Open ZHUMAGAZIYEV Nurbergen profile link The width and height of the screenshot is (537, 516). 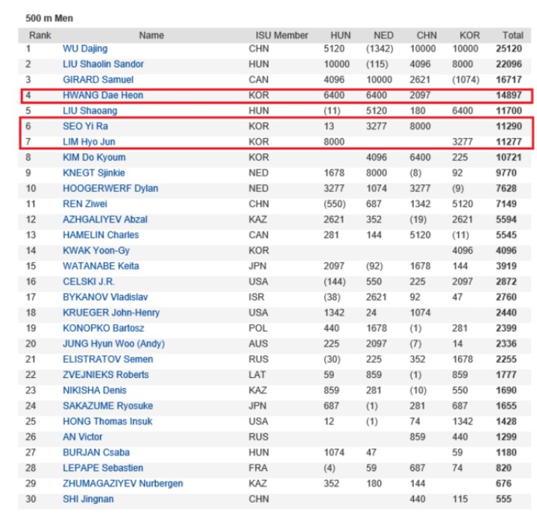(x=122, y=483)
